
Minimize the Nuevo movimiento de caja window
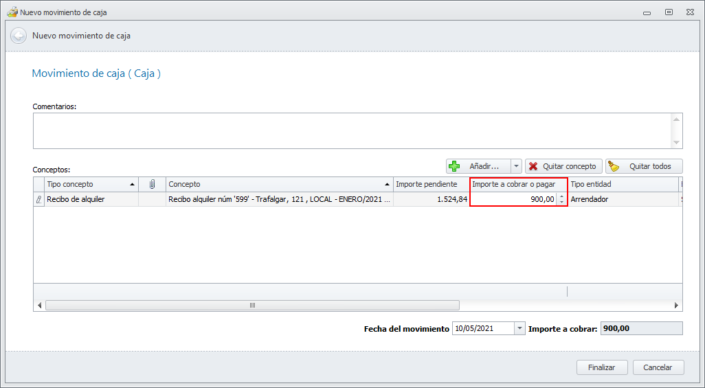coord(647,12)
